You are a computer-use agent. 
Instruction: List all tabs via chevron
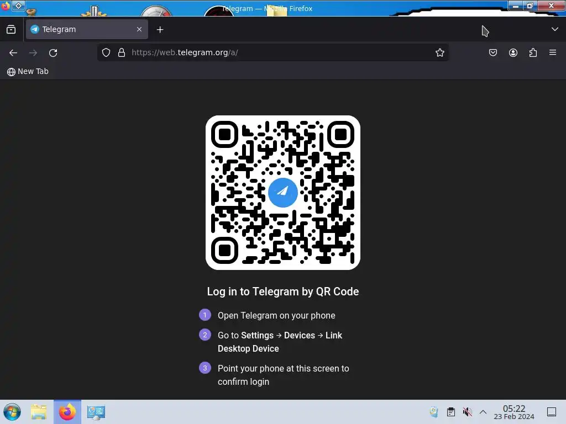pos(555,29)
